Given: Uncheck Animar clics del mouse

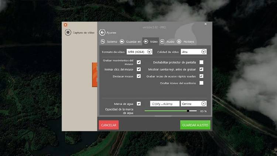Looking at the screenshot, I should [139, 69].
